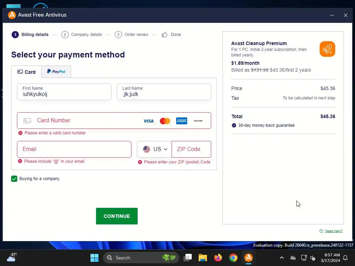
Task: Select the Card payment tab
Action: [26, 72]
